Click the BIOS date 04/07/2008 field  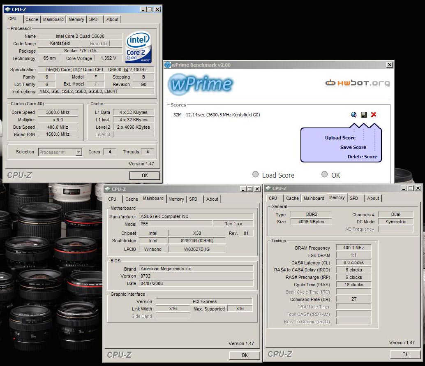(196, 283)
